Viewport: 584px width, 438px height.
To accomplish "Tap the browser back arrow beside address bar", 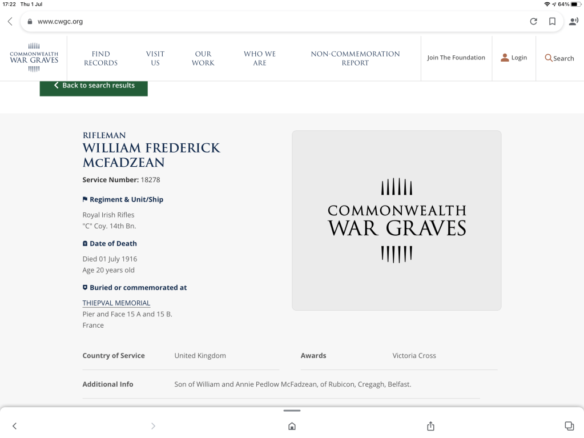I will tap(10, 22).
